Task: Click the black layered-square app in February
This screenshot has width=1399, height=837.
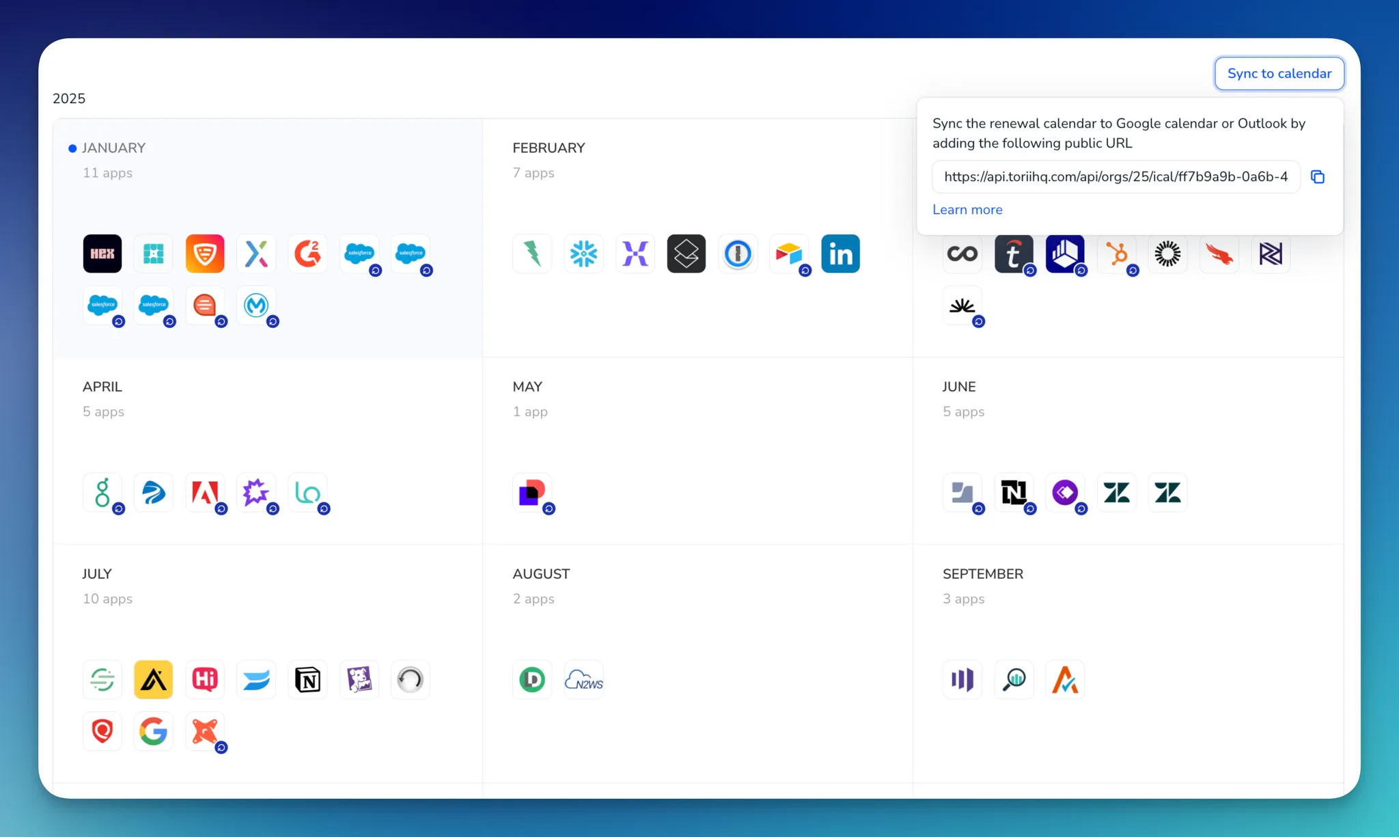Action: coord(687,253)
